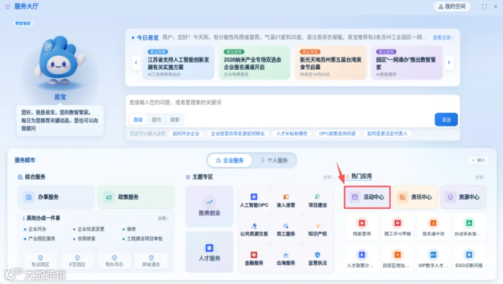Viewport: 503px width, 284px height.
Task: Click the E签园区 location icon
Action: tap(77, 258)
